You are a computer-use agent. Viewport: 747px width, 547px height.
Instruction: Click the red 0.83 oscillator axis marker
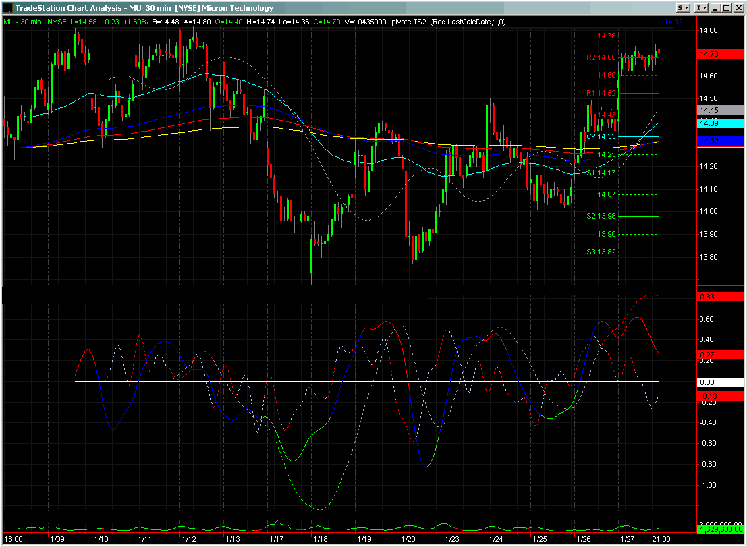pos(720,297)
